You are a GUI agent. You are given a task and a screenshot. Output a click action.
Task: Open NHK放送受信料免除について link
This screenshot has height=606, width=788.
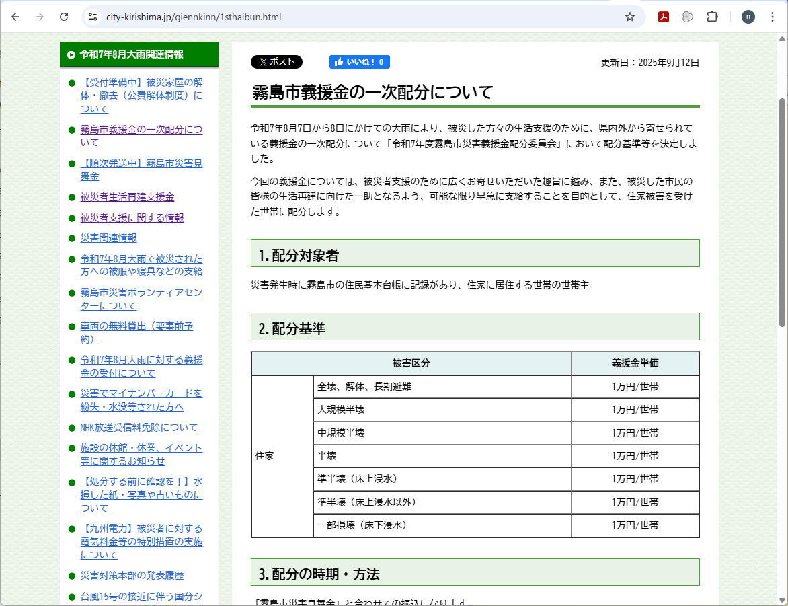pos(139,428)
